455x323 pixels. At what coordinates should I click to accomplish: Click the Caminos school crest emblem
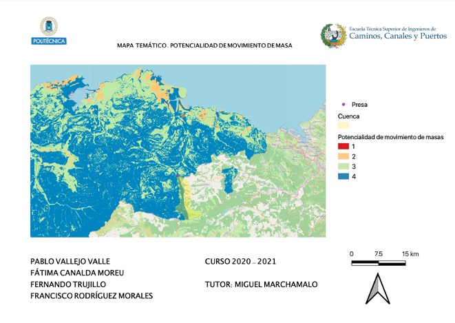334,36
